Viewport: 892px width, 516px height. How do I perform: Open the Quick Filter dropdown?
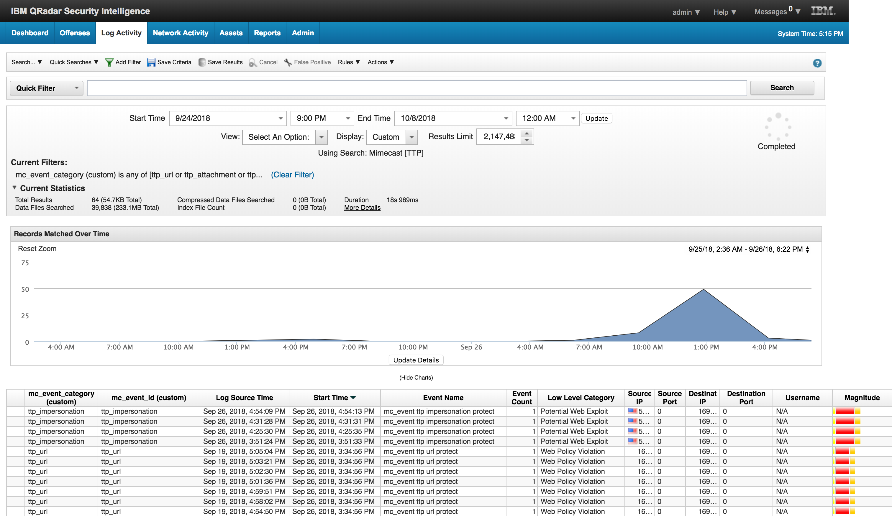(x=46, y=88)
